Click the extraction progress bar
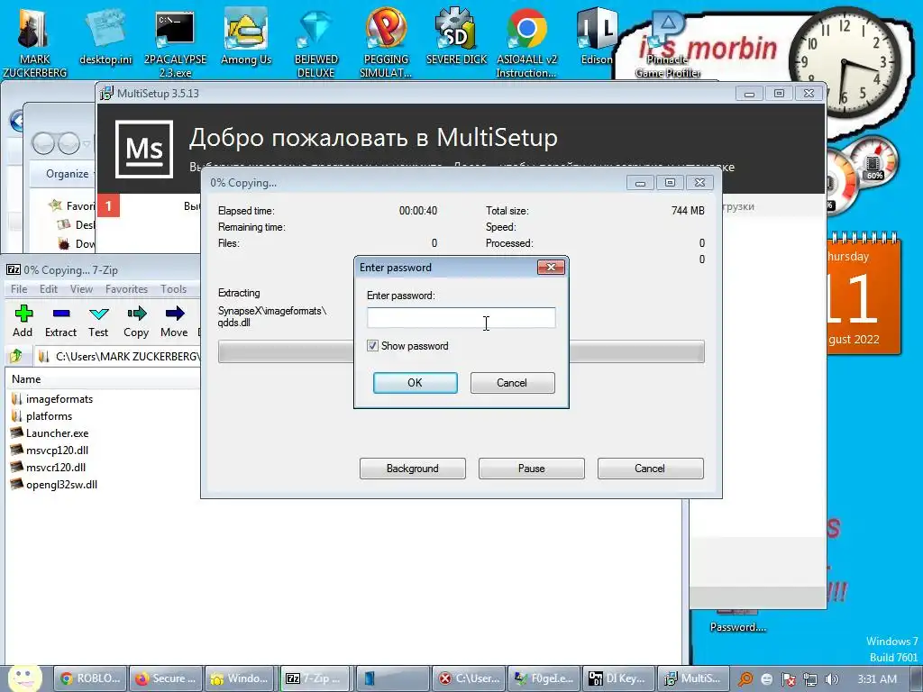Viewport: 923px width, 692px height. click(x=461, y=351)
